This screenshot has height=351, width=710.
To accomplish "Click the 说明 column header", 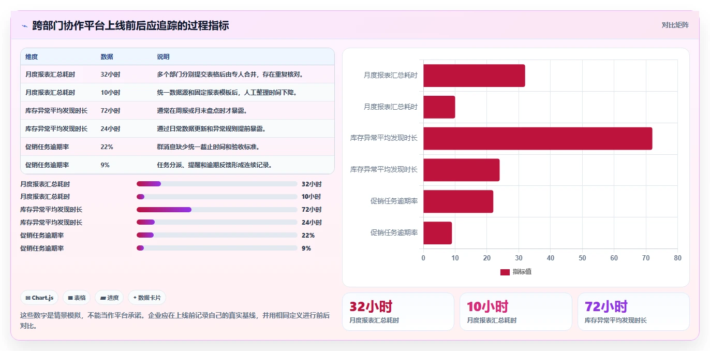I will pyautogui.click(x=164, y=57).
